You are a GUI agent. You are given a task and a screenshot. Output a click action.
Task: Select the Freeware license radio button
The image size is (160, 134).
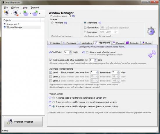pos(52,23)
